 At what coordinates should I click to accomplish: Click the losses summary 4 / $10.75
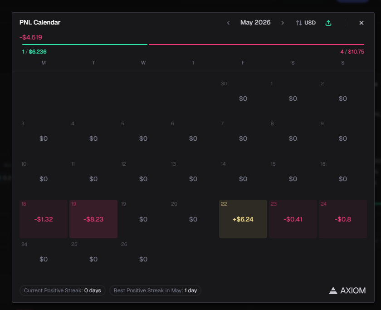352,52
